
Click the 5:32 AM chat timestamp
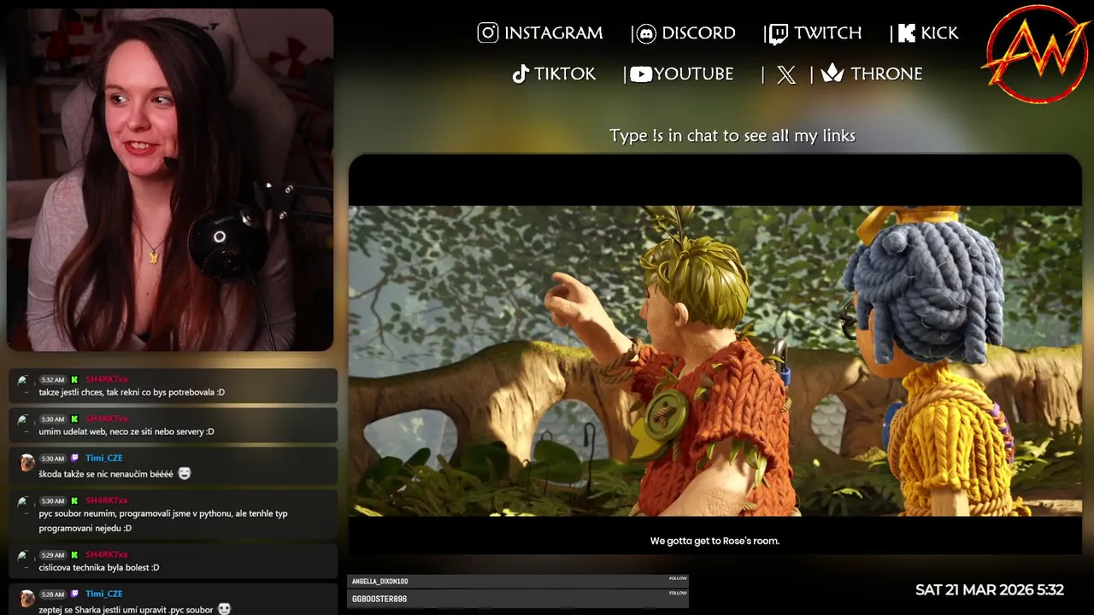tap(53, 379)
